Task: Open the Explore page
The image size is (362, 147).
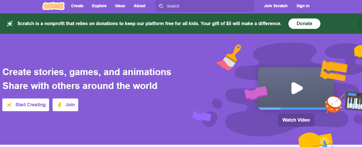Action: point(99,6)
